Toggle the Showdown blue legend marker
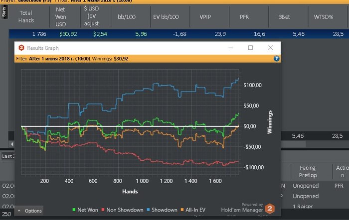The width and height of the screenshot is (349, 220). [148, 210]
